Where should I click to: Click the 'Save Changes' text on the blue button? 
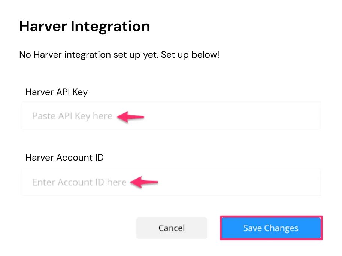[x=271, y=228]
